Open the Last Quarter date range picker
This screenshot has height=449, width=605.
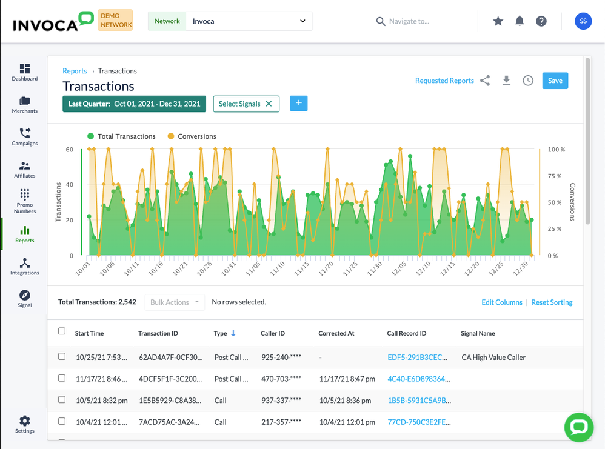click(134, 104)
